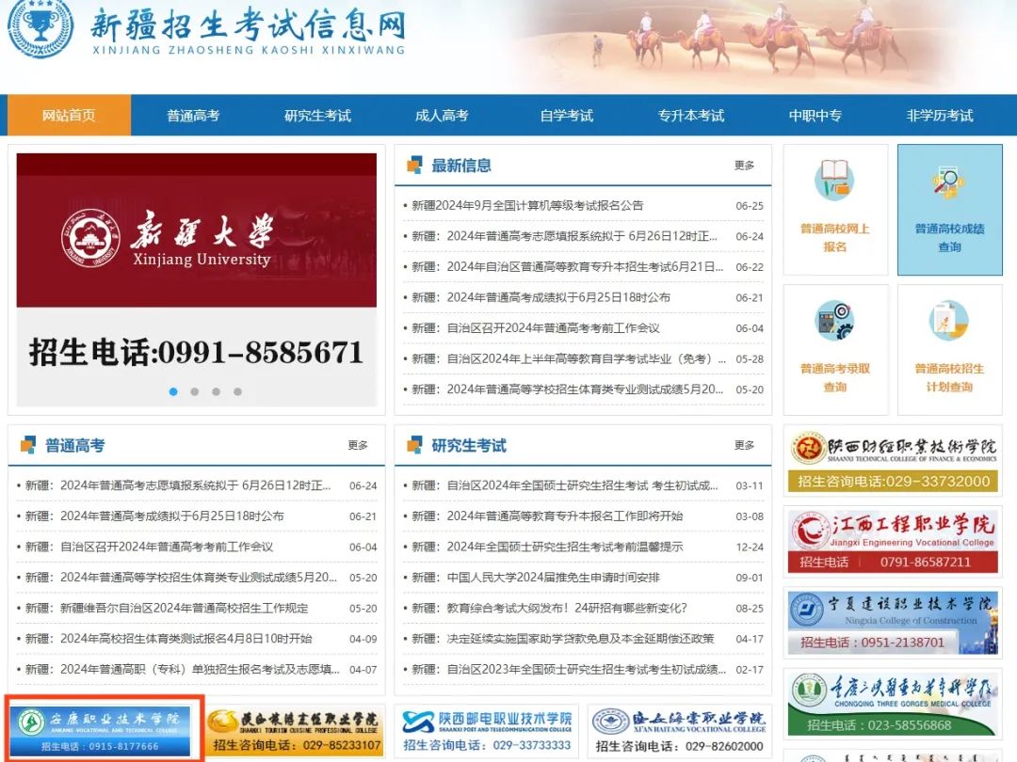Click the site trophy logo emblem
This screenshot has width=1017, height=762.
40,26
